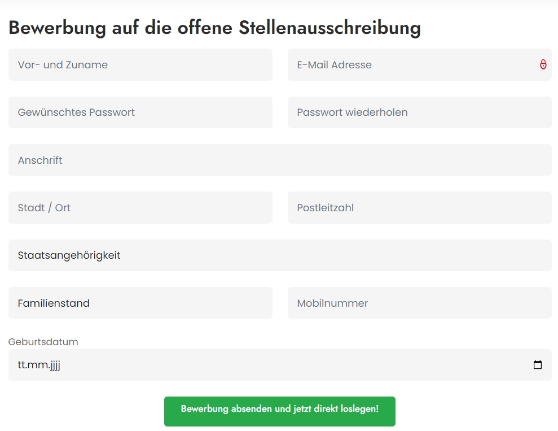Viewport: 558px width, 431px height.
Task: Click the Mobilnummer input field
Action: click(420, 303)
